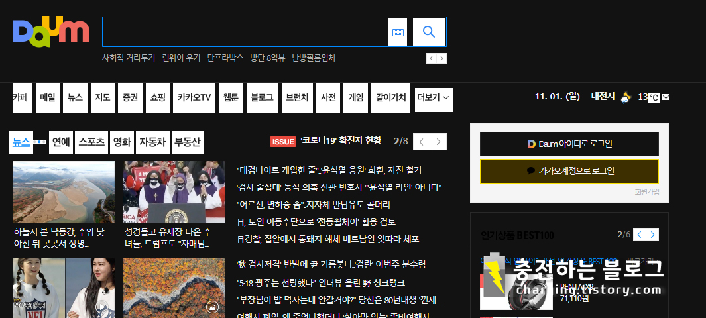
Task: Expand the 더보기 services menu
Action: [434, 100]
